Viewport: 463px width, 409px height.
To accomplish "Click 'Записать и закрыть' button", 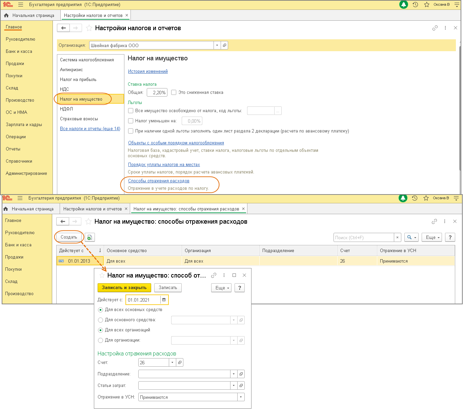I will (124, 288).
